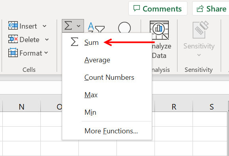Click the Delete cells icon
The width and height of the screenshot is (229, 156).
(13, 39)
